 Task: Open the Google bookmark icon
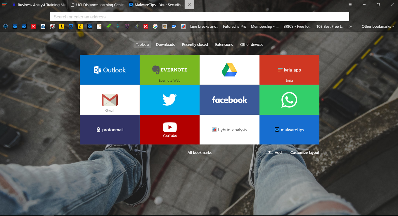155,26
